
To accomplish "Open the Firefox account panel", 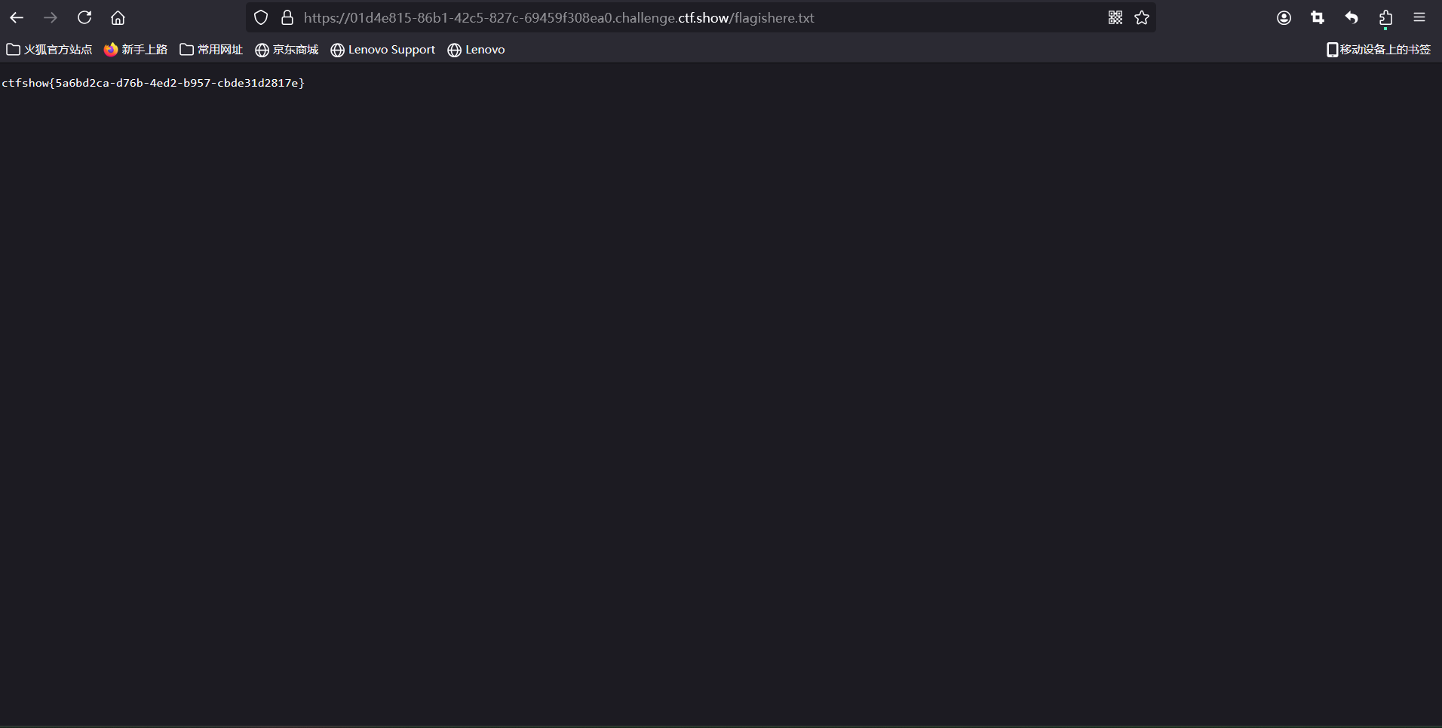I will point(1284,17).
